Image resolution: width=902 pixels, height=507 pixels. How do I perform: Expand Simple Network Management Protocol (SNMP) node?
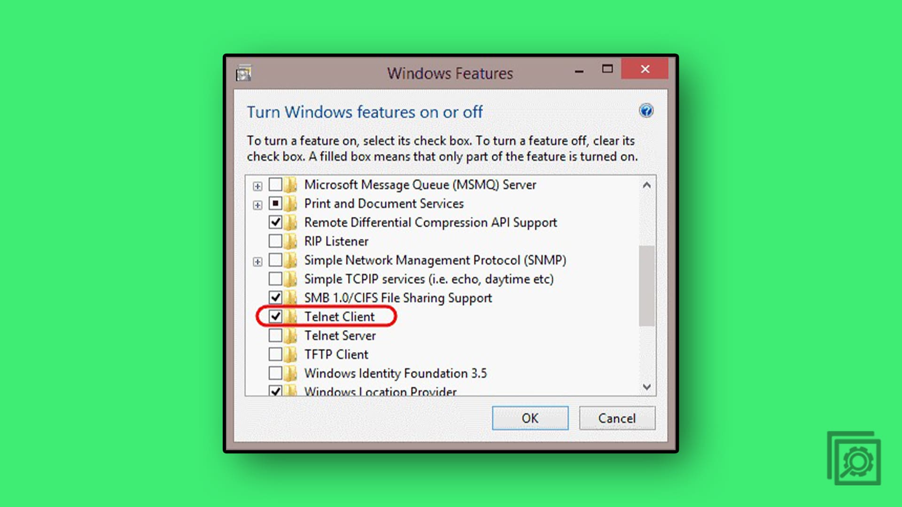[257, 261]
